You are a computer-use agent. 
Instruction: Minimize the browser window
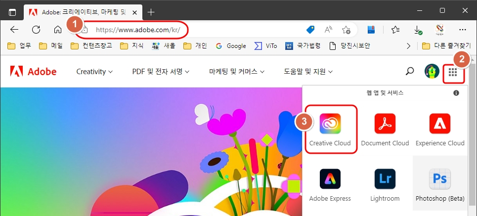[x=421, y=11]
